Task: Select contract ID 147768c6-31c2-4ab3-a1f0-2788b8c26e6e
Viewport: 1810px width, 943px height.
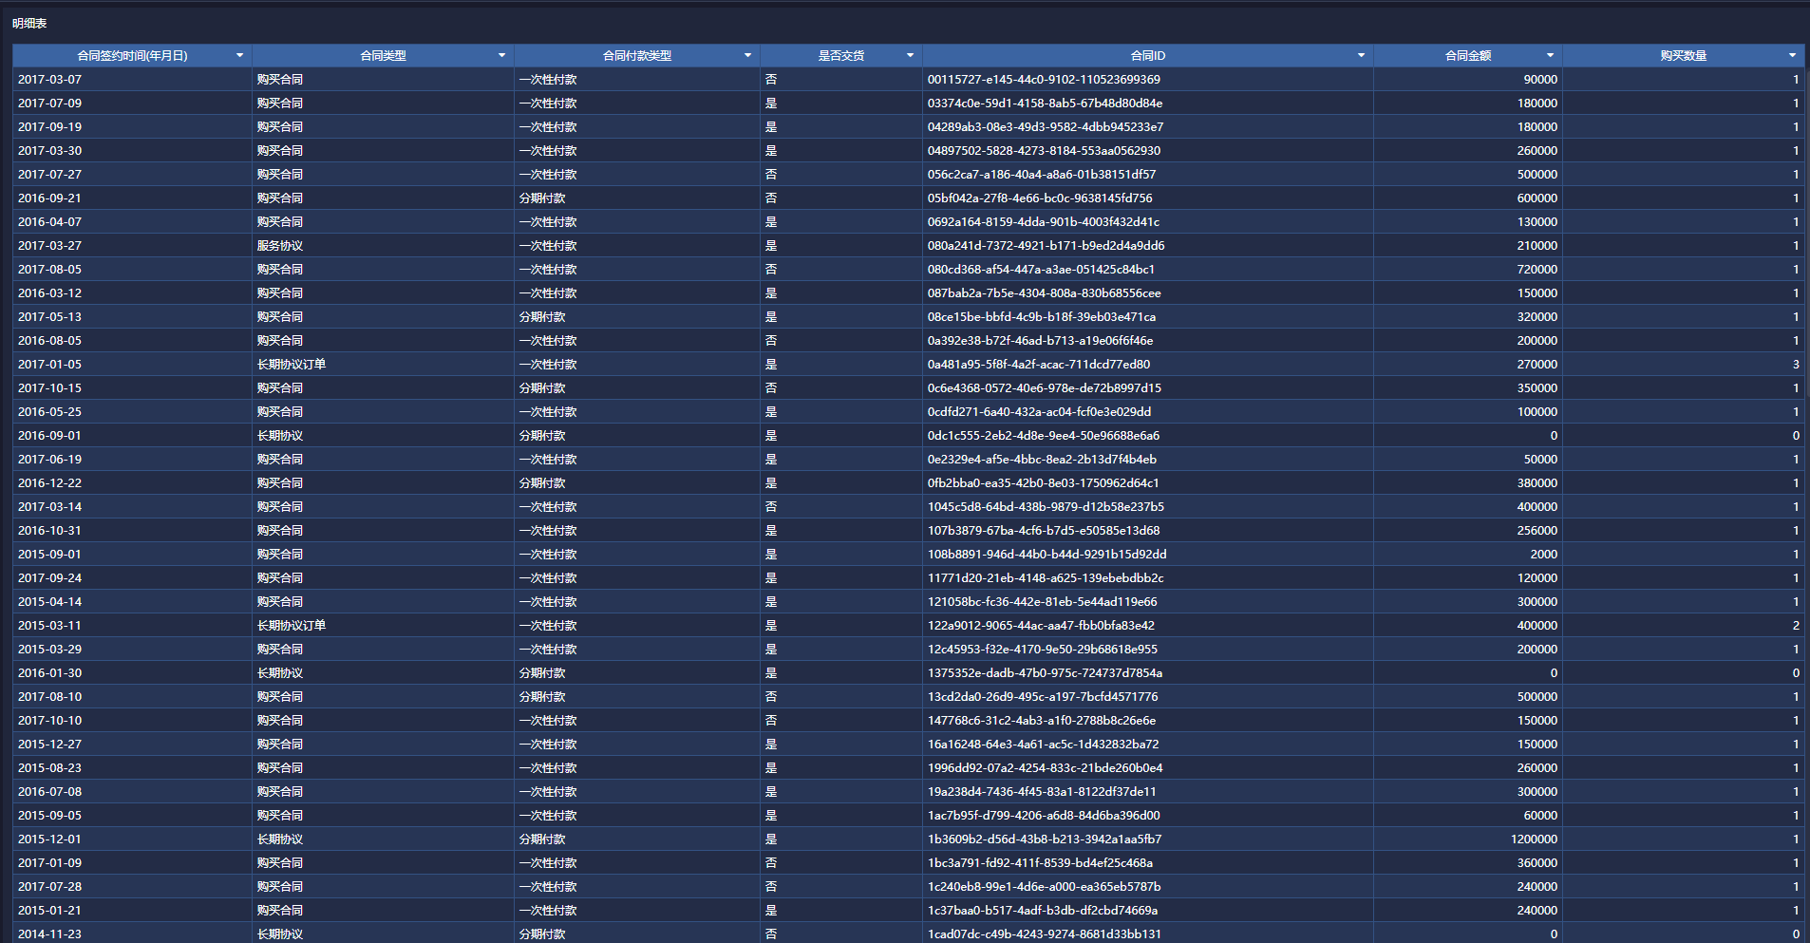Action: click(1147, 721)
